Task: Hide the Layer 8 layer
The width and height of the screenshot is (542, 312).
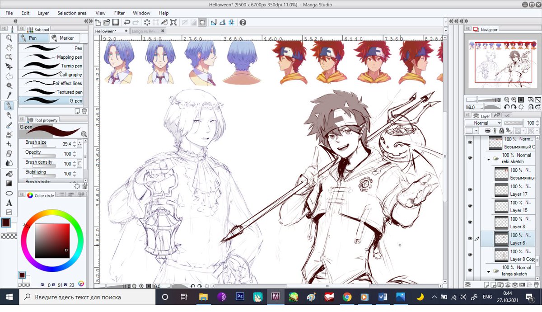Action: [470, 222]
